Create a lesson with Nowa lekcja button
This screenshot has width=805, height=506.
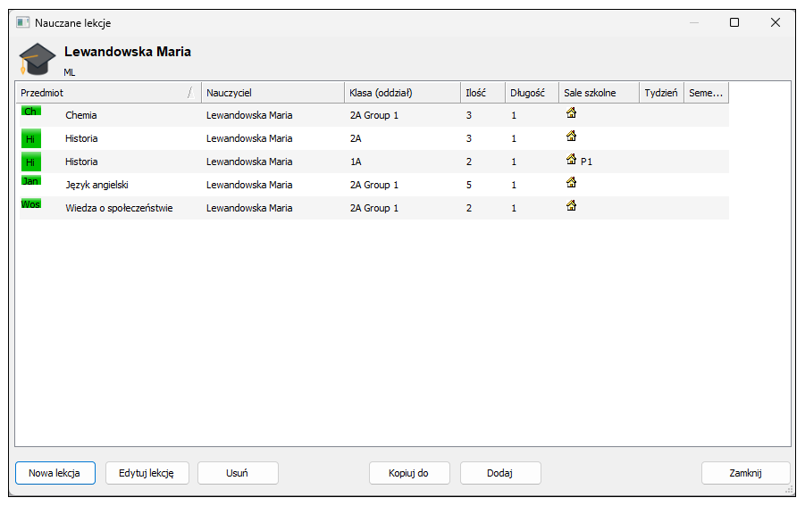coord(55,473)
